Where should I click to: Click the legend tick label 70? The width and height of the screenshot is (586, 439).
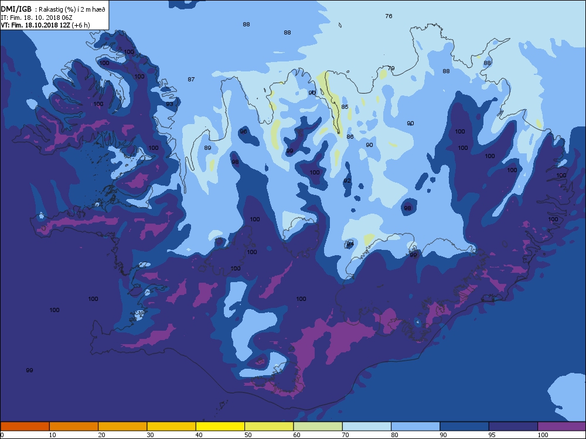click(345, 435)
